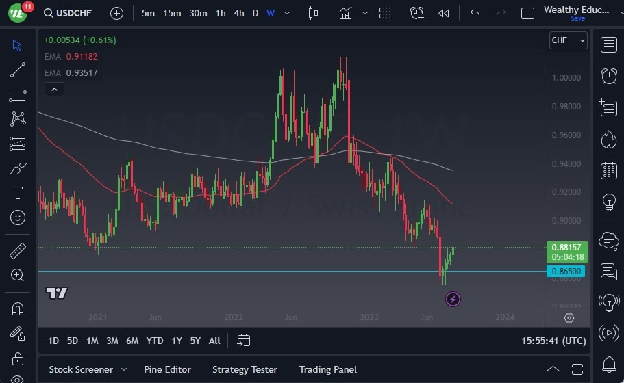Save the chart layout
Screen dimensions: 624x383
pyautogui.click(x=577, y=18)
